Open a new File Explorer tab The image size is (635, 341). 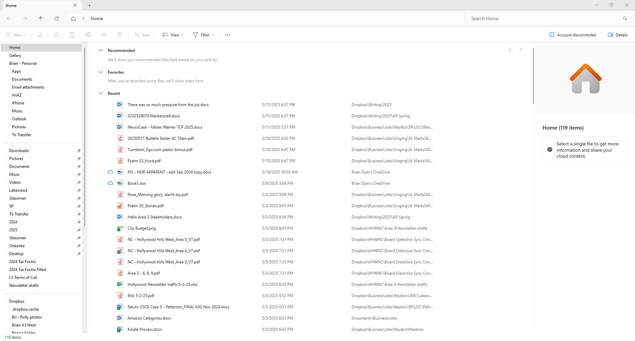(89, 5)
